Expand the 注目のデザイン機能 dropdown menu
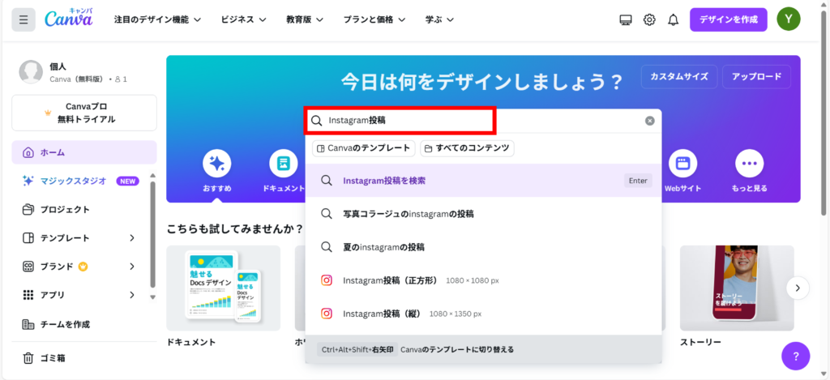Screen dimensions: 830x380 (158, 19)
